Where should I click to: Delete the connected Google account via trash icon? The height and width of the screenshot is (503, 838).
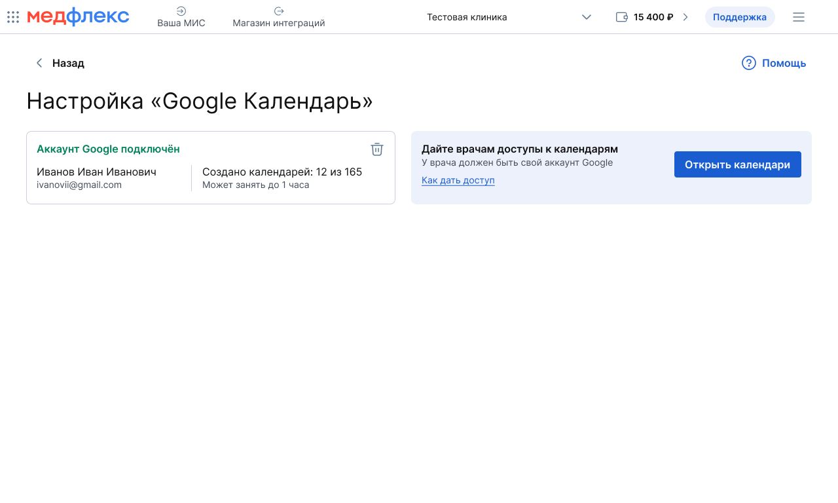pos(377,149)
